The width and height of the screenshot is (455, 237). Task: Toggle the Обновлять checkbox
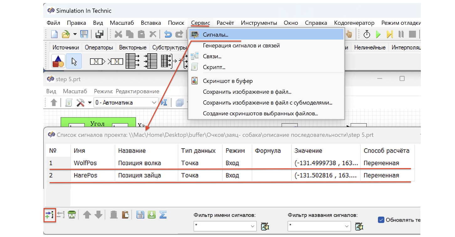381,220
